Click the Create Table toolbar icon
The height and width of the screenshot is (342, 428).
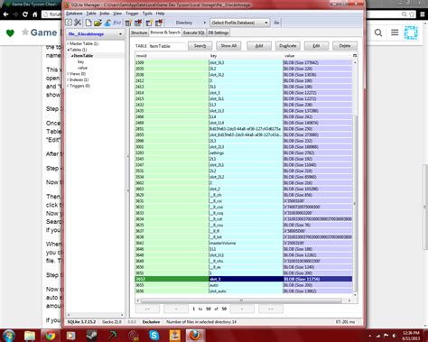point(128,23)
